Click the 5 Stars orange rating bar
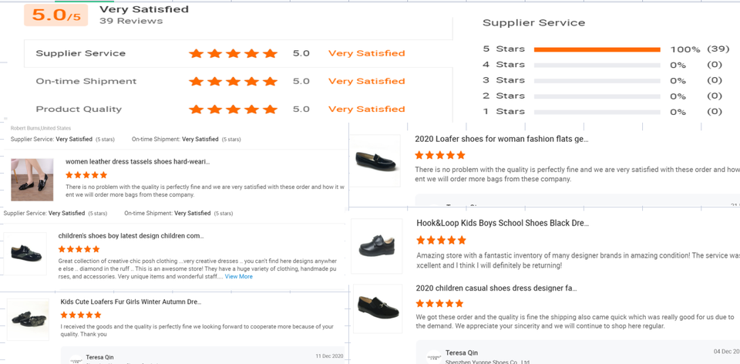The width and height of the screenshot is (740, 364). tap(597, 49)
